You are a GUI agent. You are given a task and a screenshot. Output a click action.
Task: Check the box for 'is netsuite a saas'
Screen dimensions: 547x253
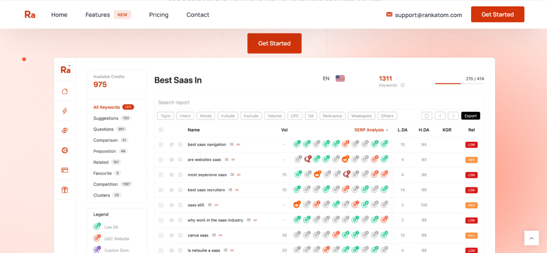[161, 250]
